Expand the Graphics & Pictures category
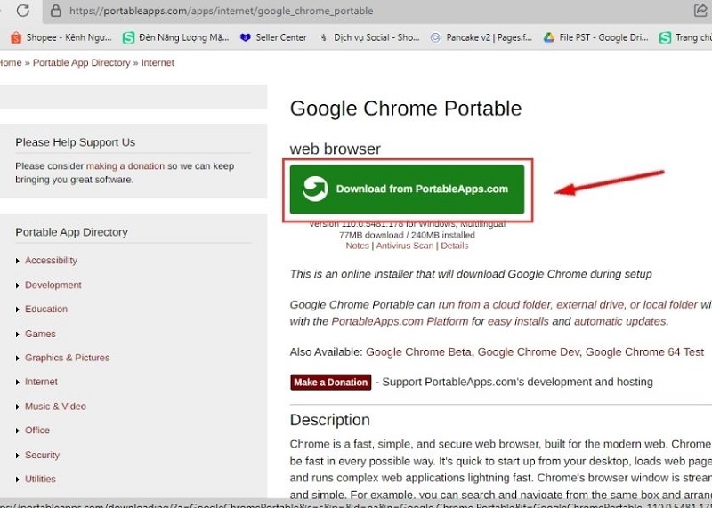Viewport: 712px width, 508px height. pyautogui.click(x=67, y=358)
